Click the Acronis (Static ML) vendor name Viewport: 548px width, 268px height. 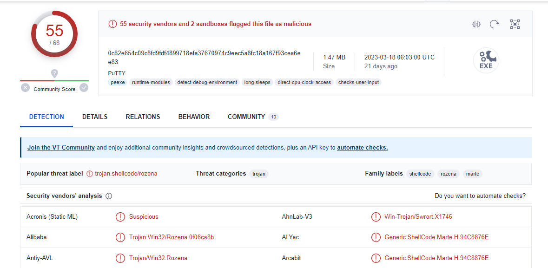point(52,216)
